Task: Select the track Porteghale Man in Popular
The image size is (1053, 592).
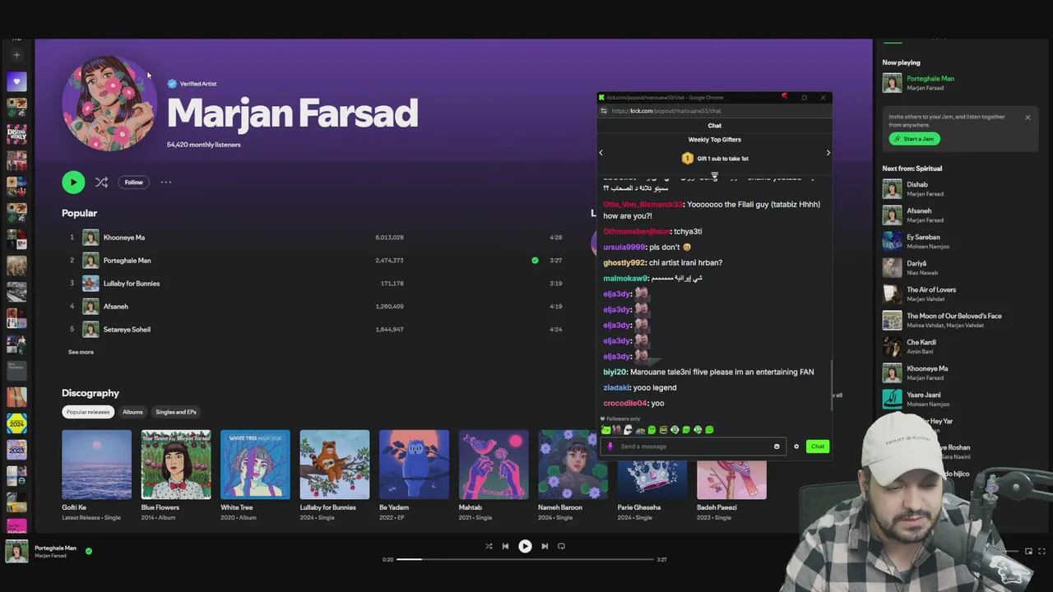Action: (x=127, y=261)
